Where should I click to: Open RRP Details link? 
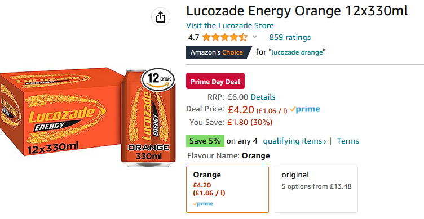click(x=263, y=97)
